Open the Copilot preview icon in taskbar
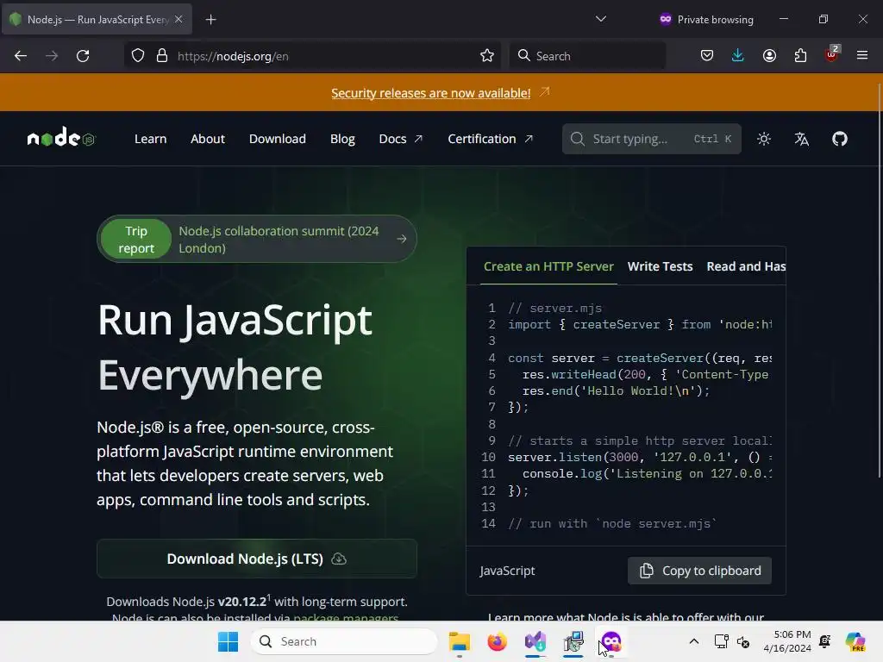The width and height of the screenshot is (883, 662). (x=855, y=641)
